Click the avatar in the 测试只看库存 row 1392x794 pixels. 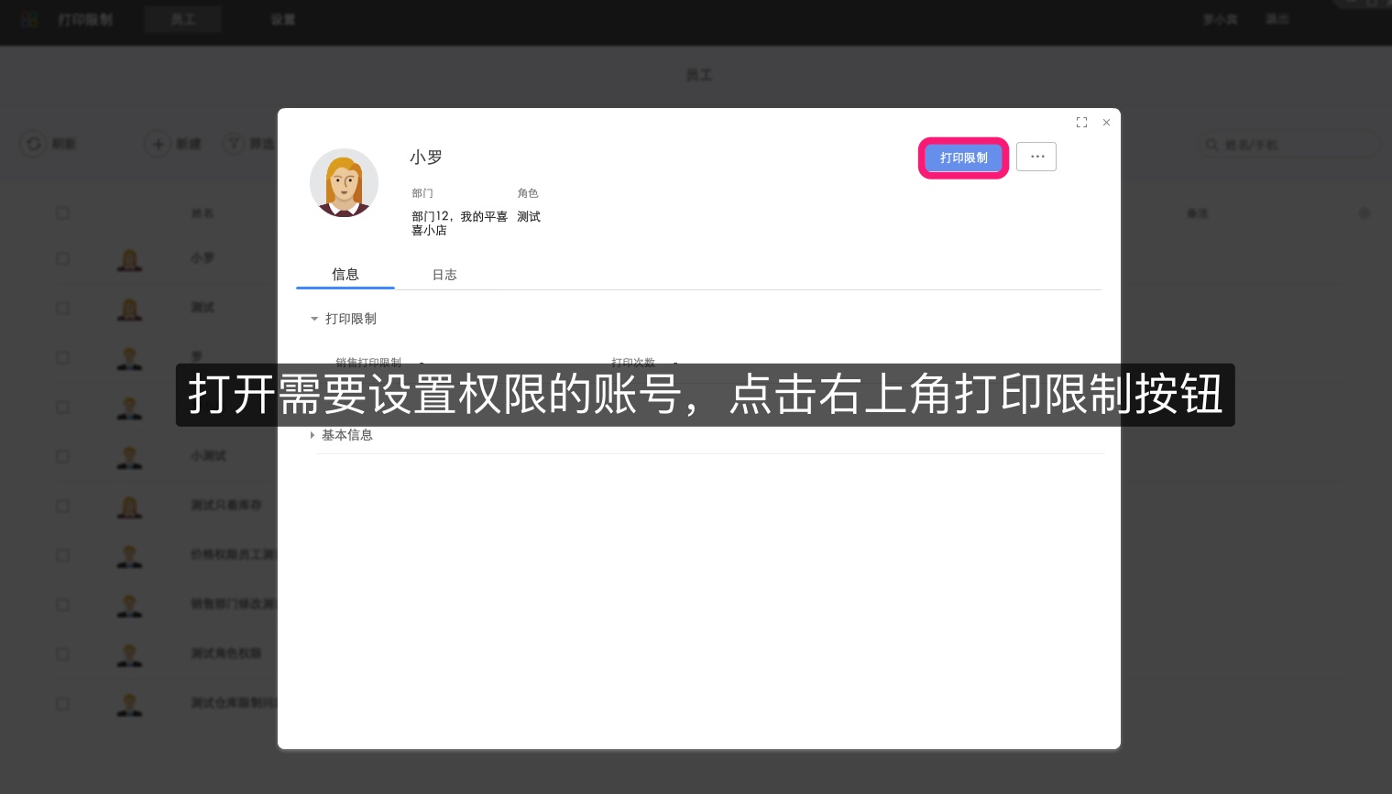click(129, 507)
